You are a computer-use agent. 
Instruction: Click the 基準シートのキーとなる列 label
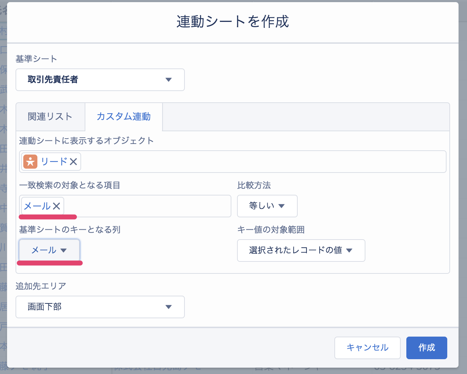pyautogui.click(x=70, y=230)
